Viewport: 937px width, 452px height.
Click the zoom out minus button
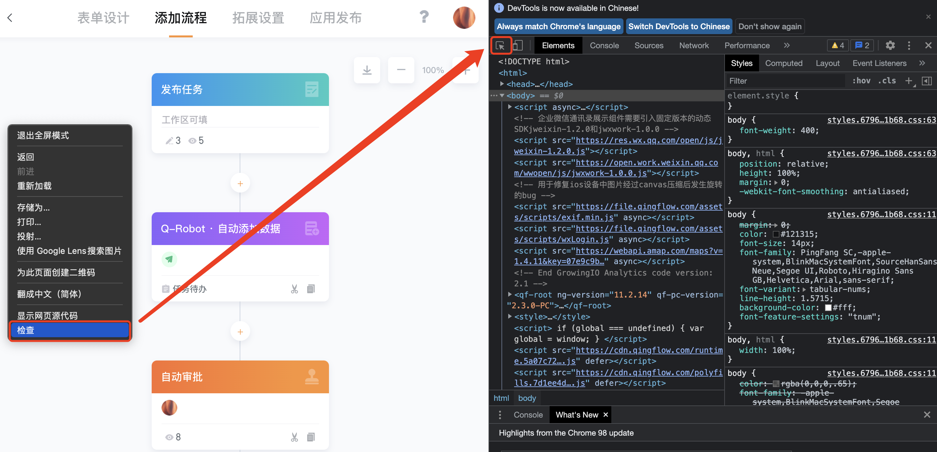pyautogui.click(x=401, y=70)
